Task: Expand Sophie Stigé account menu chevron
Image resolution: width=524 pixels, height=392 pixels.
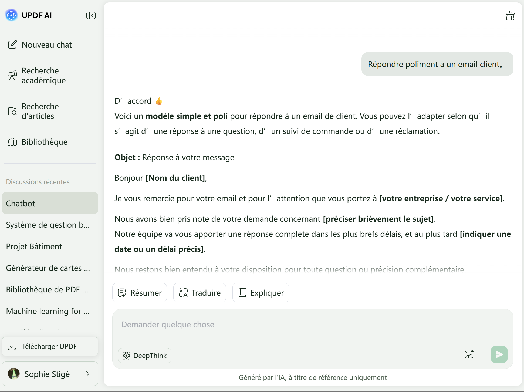Action: [88, 374]
